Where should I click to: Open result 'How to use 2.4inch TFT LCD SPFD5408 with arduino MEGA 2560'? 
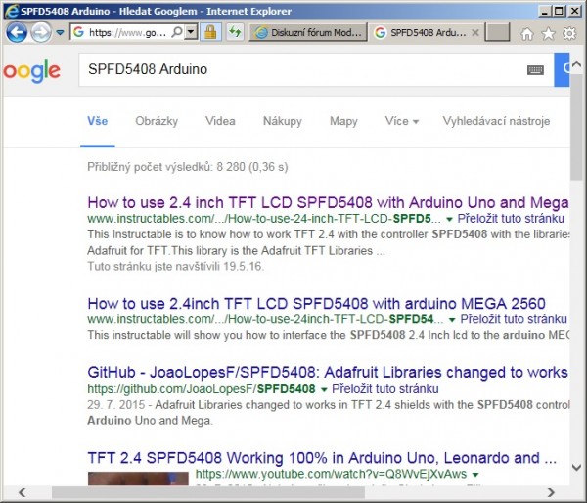(x=316, y=304)
